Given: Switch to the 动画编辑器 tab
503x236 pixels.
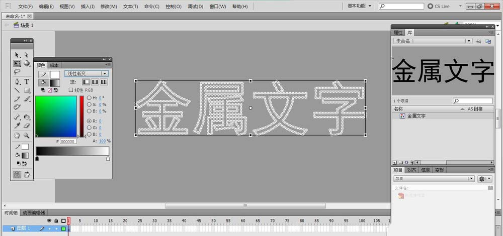Looking at the screenshot, I should click(x=34, y=212).
